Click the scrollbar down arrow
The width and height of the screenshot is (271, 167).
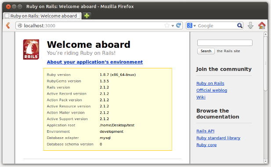[266, 162]
